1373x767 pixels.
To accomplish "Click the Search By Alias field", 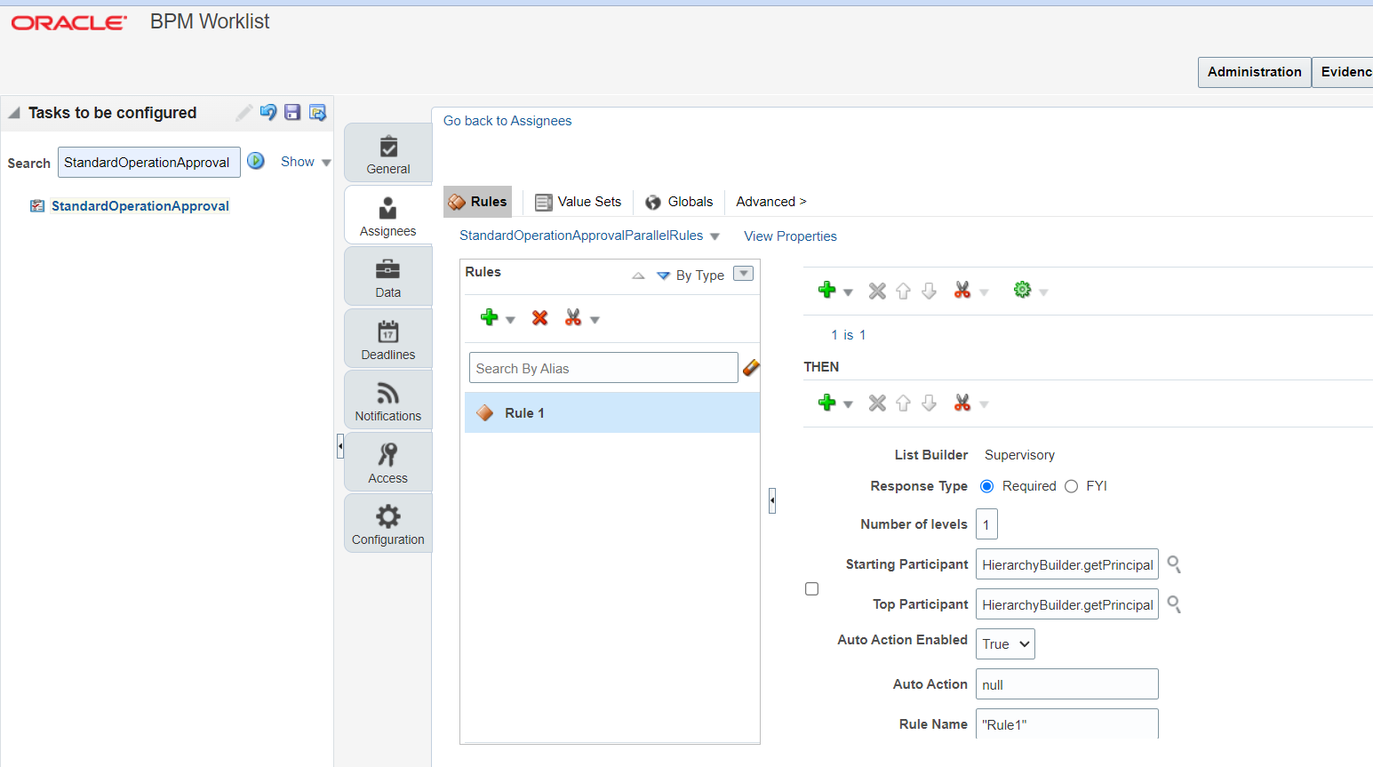I will click(x=603, y=368).
